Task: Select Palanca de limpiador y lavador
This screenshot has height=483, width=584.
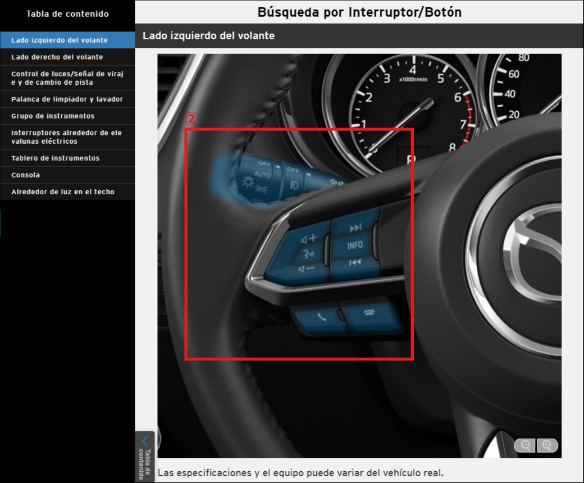Action: [x=67, y=99]
